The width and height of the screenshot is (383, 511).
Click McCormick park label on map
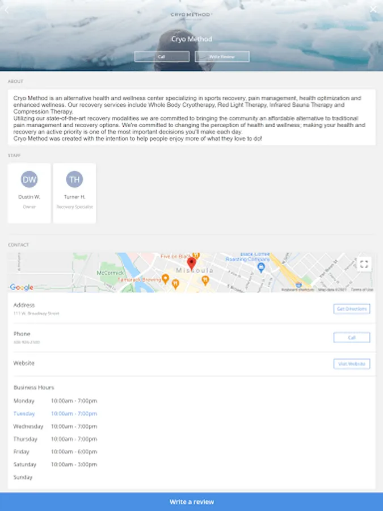click(x=110, y=273)
